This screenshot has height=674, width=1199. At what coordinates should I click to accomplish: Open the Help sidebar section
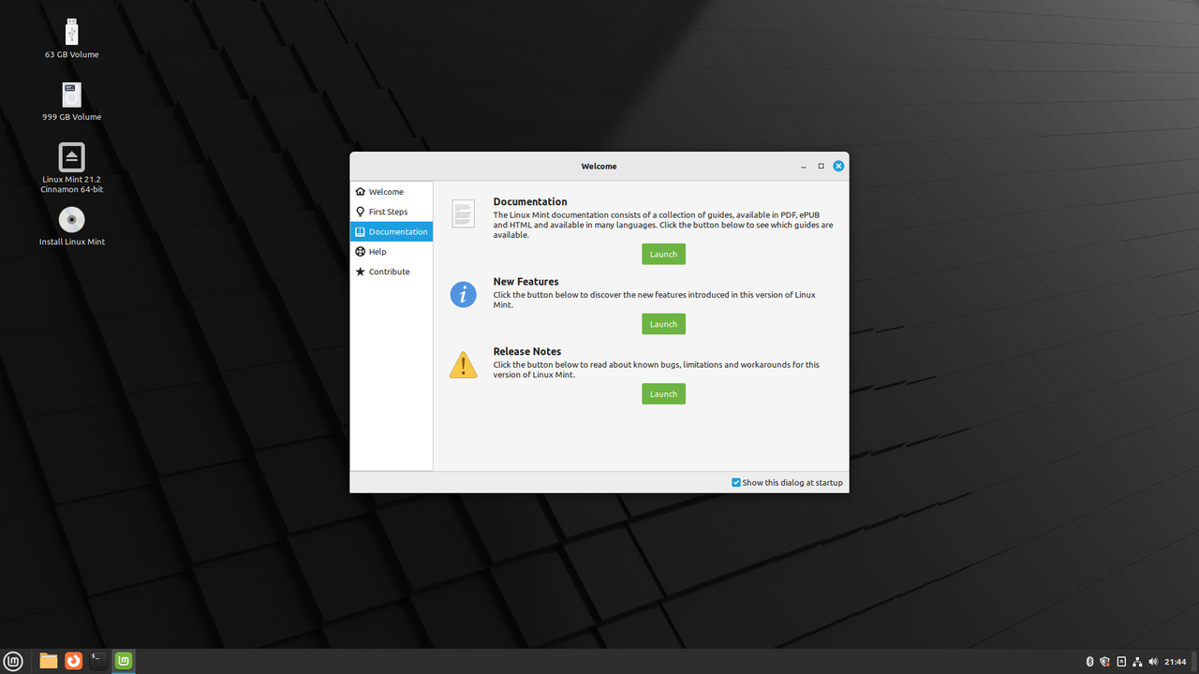tap(392, 252)
